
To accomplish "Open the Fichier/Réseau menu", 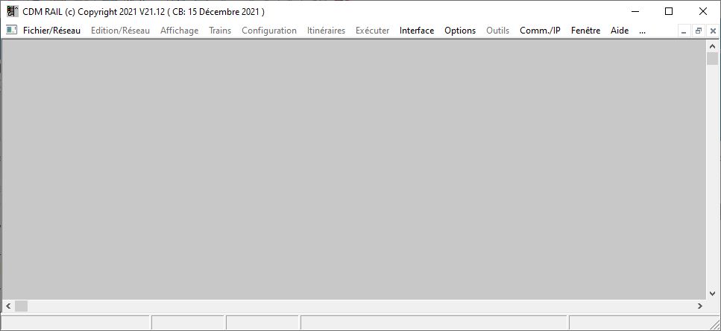I will pos(51,31).
